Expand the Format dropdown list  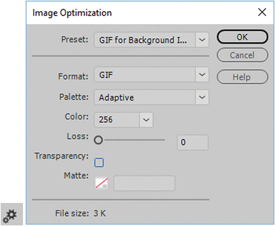pos(201,74)
